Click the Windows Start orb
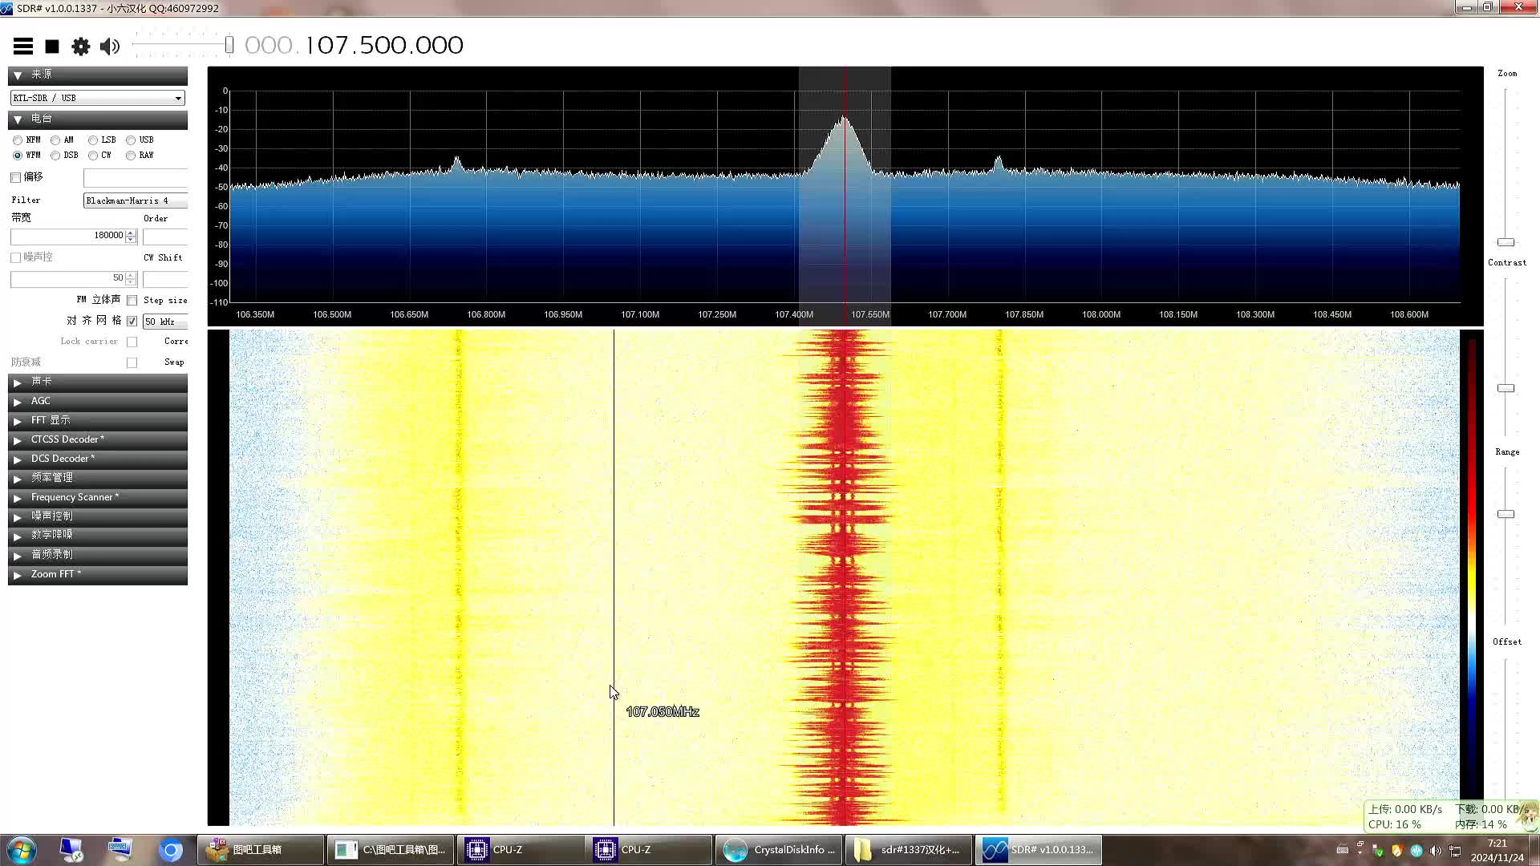The width and height of the screenshot is (1540, 866). [x=22, y=850]
